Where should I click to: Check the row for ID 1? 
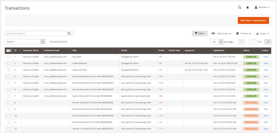click(x=9, y=57)
